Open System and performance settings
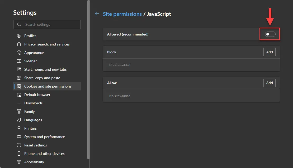Viewport: 293px width, 168px height. [47, 137]
